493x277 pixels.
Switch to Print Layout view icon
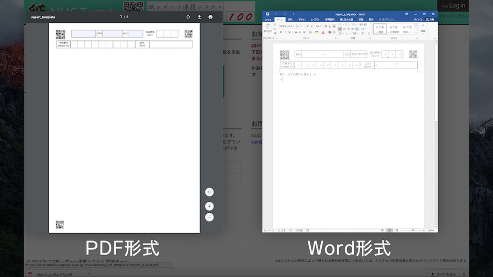pyautogui.click(x=389, y=230)
